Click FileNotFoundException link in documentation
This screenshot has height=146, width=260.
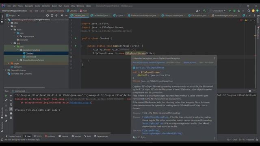pos(155,117)
